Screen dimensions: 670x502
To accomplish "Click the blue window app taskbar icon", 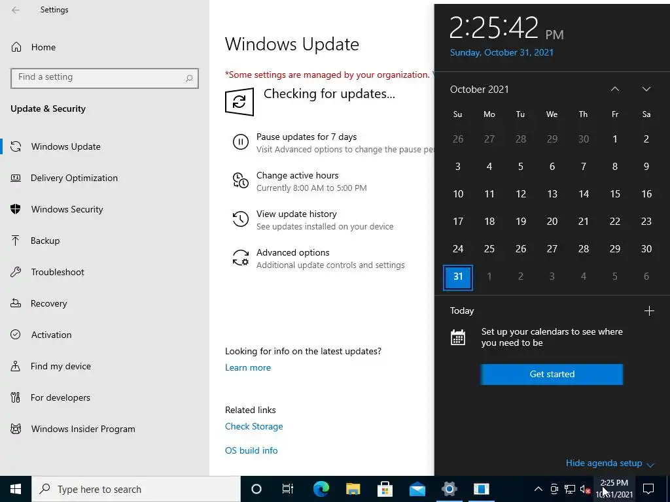I will pyautogui.click(x=481, y=489).
